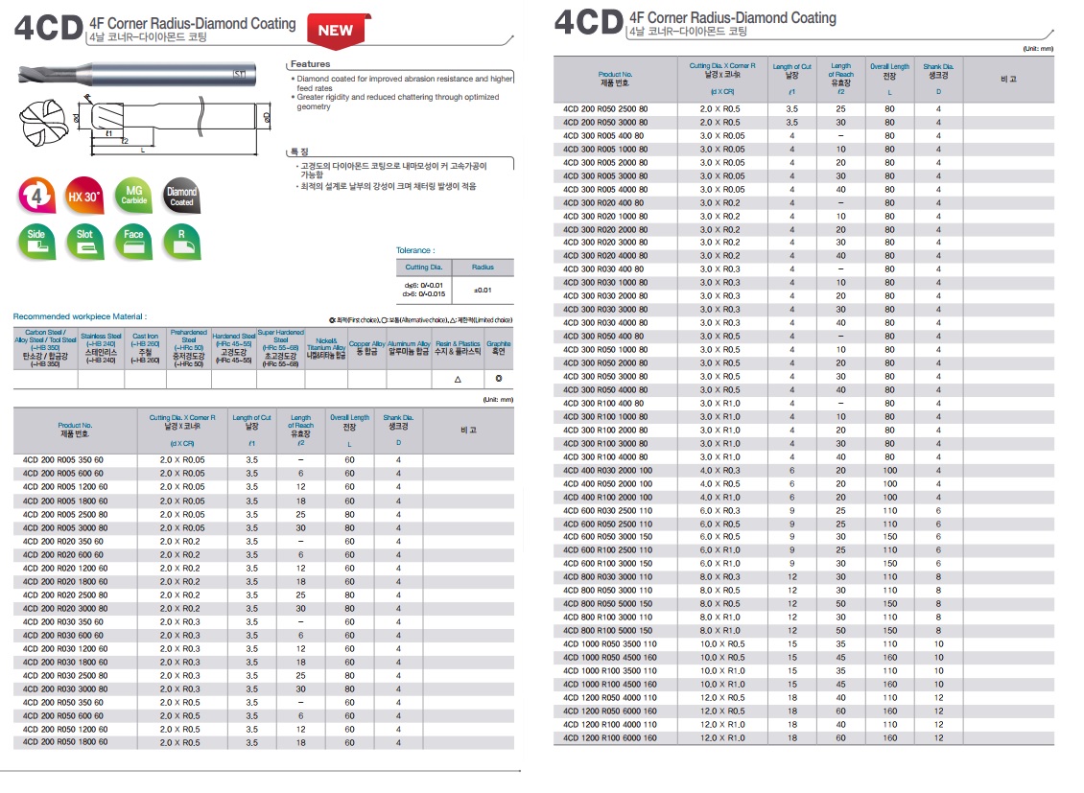1084x793 pixels.
Task: Click the Super Hardened Steel column header
Action: (x=281, y=348)
